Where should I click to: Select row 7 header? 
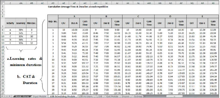(x=2, y=23)
